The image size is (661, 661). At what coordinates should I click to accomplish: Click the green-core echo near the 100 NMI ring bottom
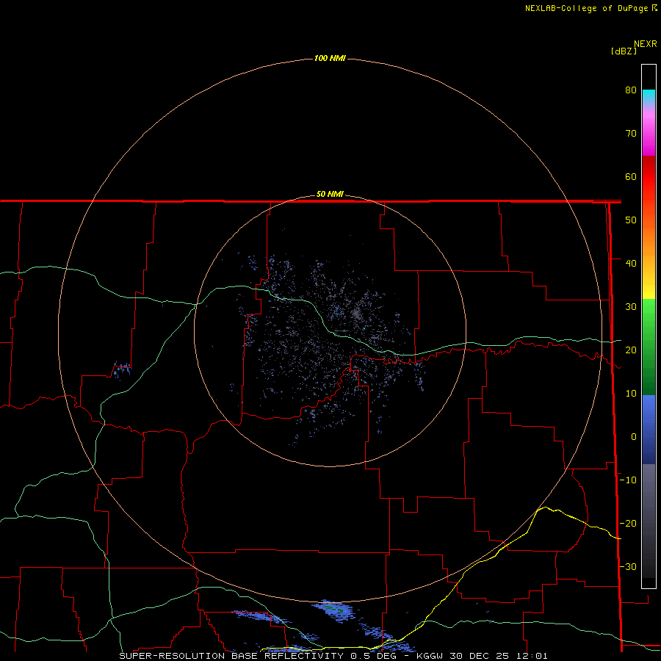click(x=334, y=610)
